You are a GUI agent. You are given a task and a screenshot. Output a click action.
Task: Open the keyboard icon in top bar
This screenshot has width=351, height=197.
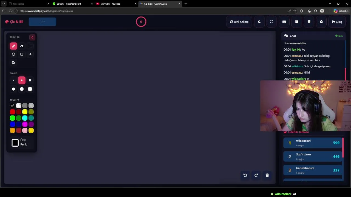coord(284,22)
